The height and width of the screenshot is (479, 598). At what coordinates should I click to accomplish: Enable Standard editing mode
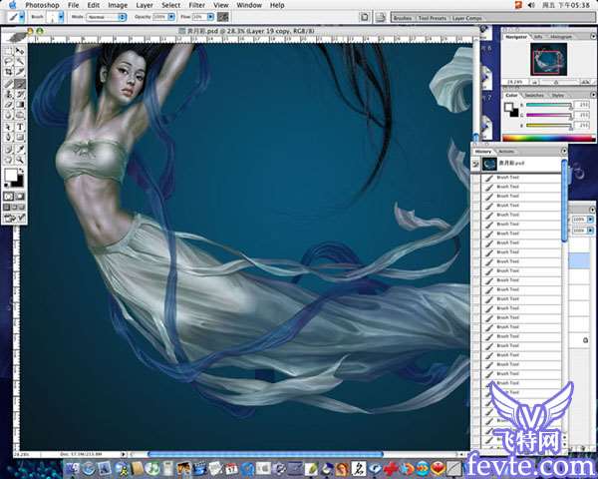pos(9,197)
